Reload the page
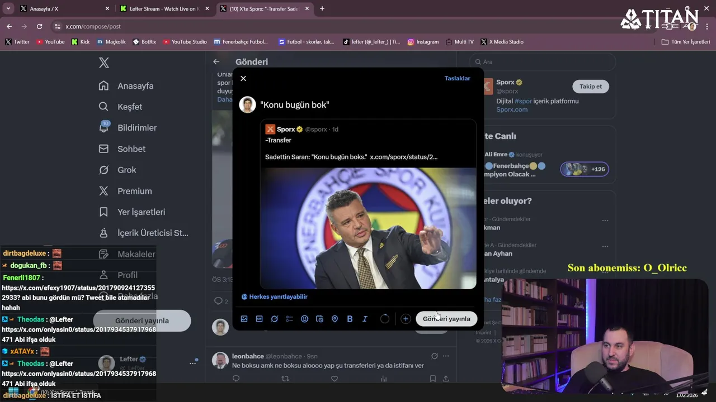 click(39, 26)
